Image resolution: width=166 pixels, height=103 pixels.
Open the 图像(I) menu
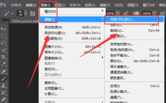point(46,5)
